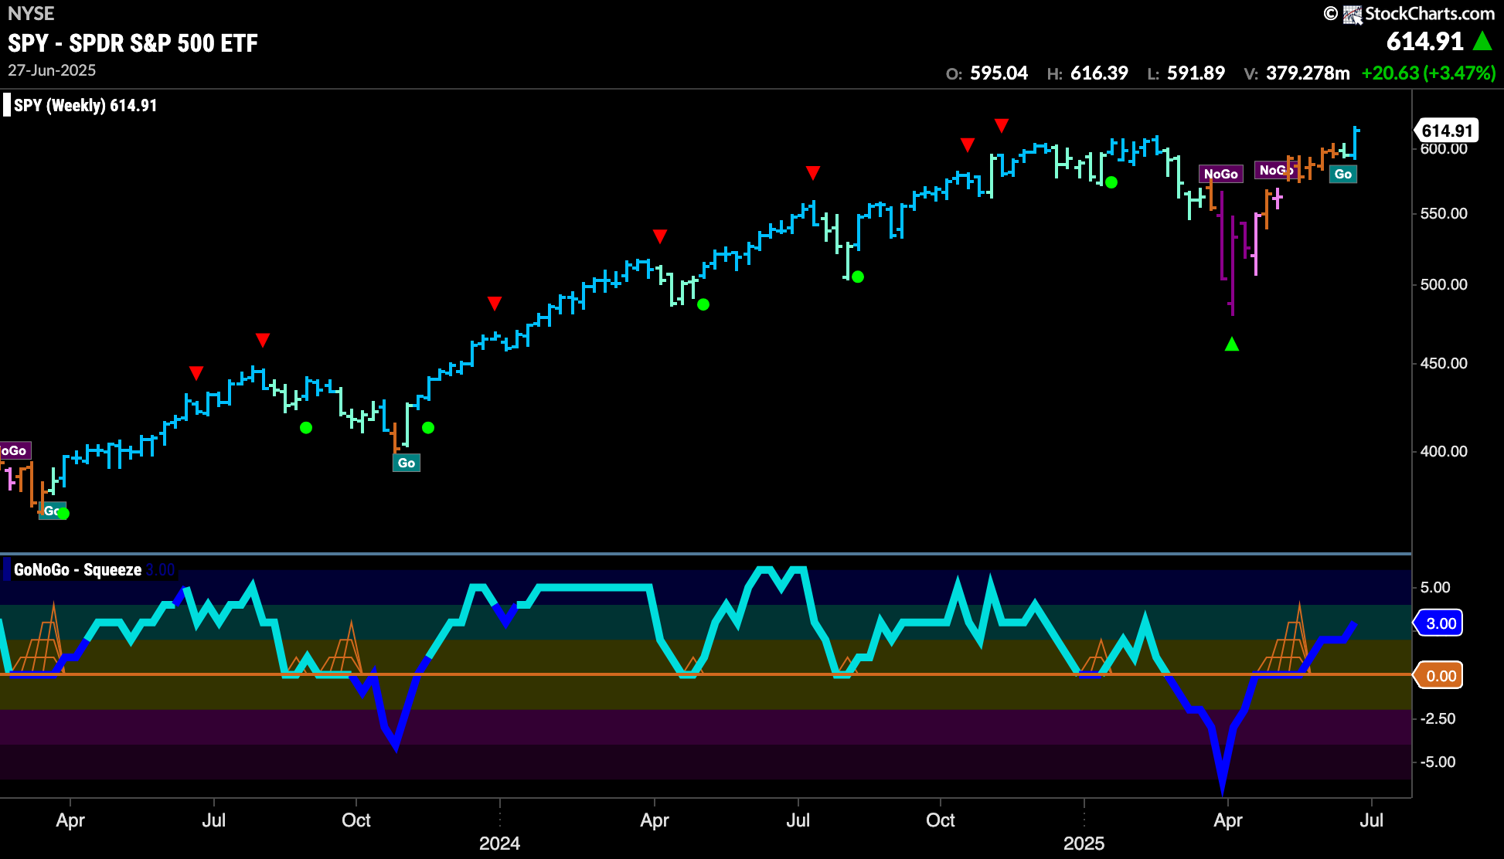Click the high value 616.39

[1099, 73]
